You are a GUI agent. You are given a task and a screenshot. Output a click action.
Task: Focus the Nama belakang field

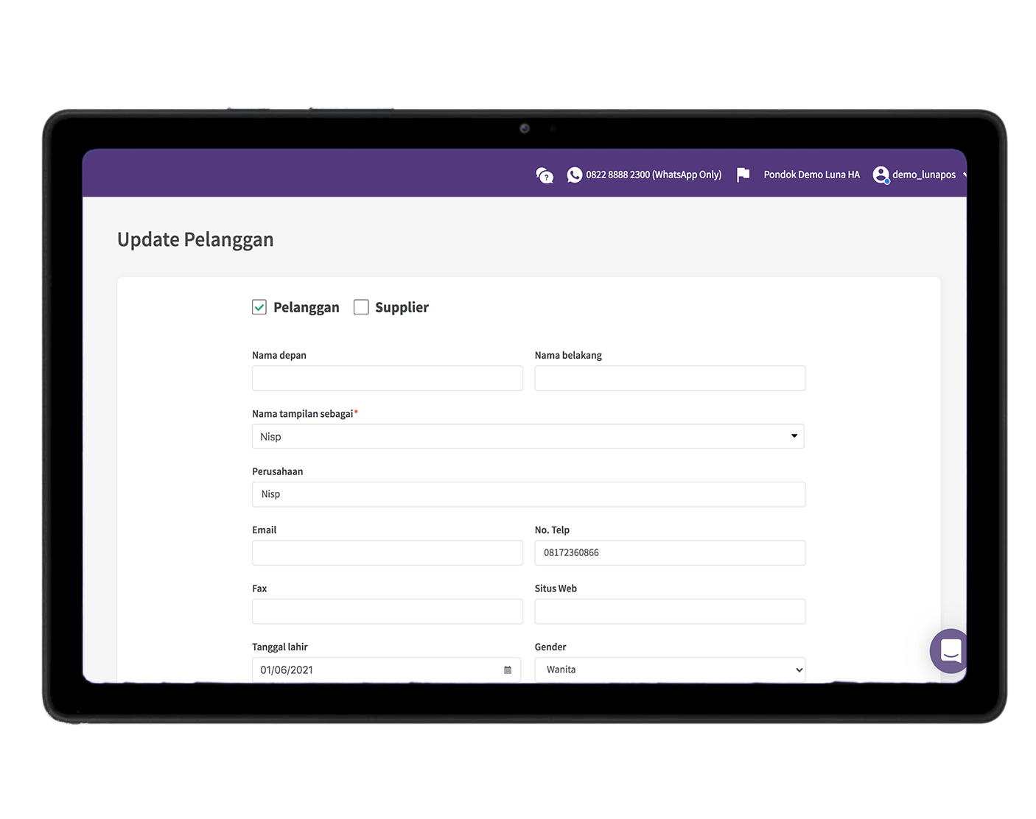coord(670,379)
